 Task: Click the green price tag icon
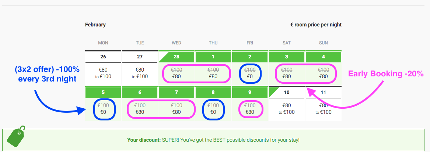coord(16,136)
